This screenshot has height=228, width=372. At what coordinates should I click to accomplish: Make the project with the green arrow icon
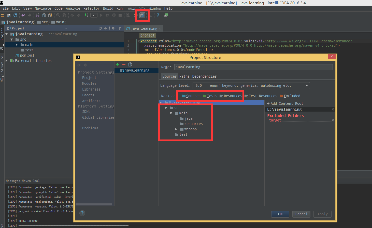[x=87, y=15]
